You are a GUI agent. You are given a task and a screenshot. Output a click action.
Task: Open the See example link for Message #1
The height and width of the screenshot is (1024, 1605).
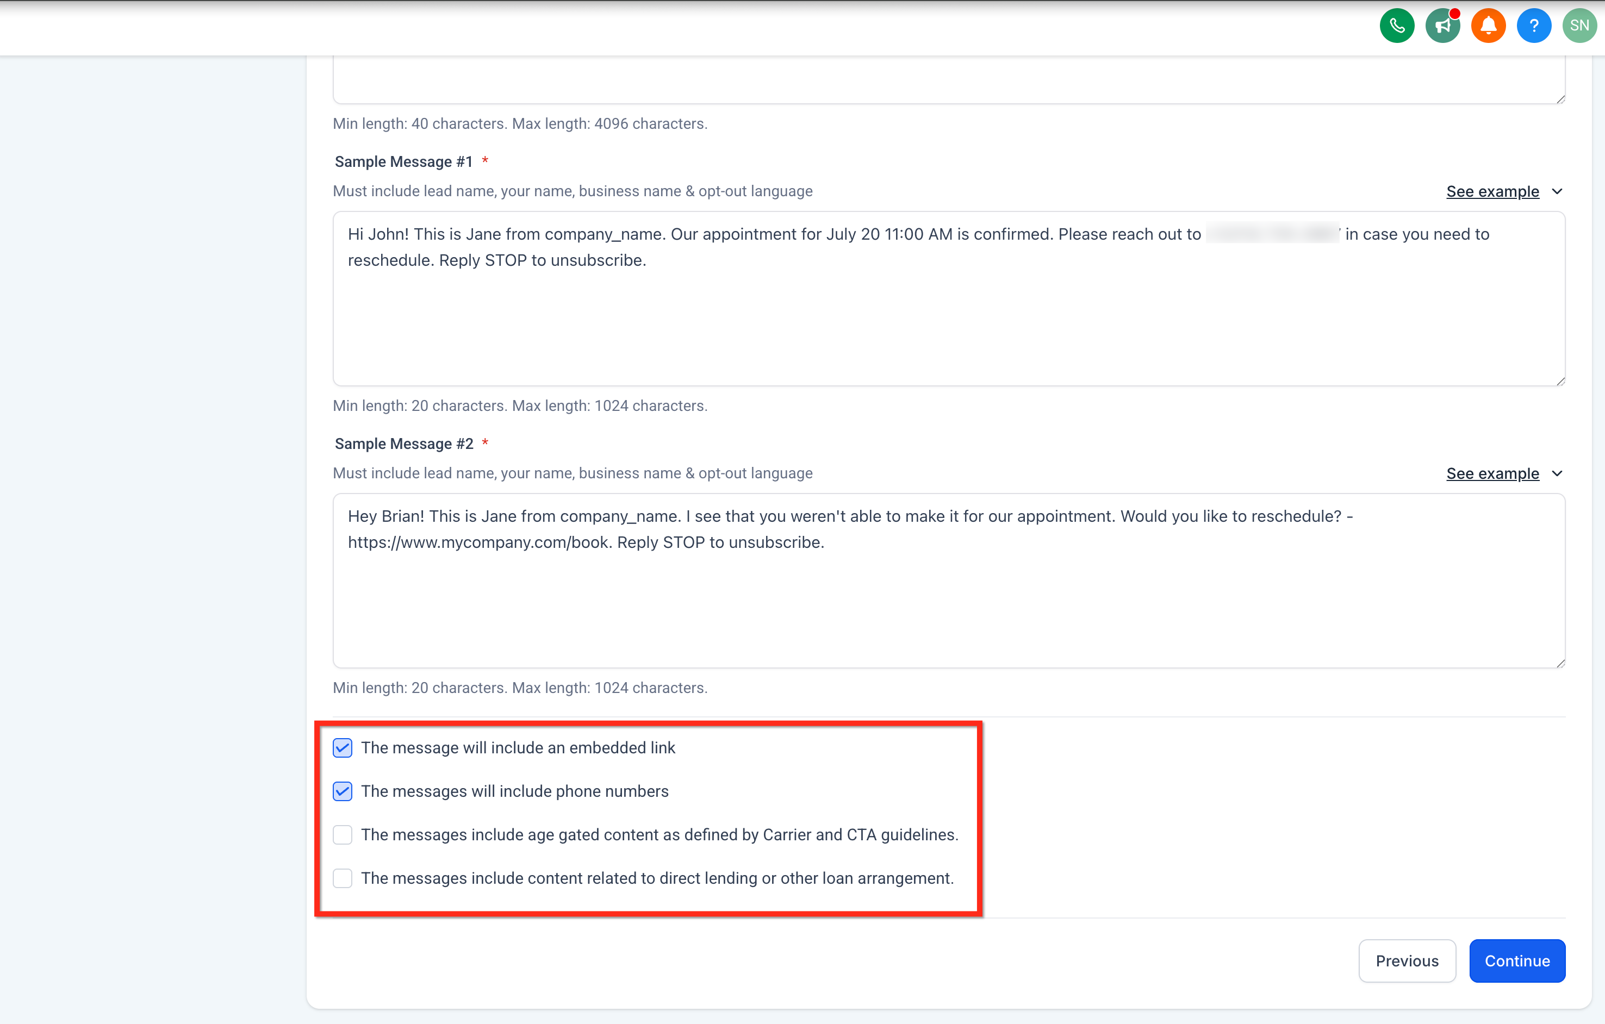[1492, 192]
